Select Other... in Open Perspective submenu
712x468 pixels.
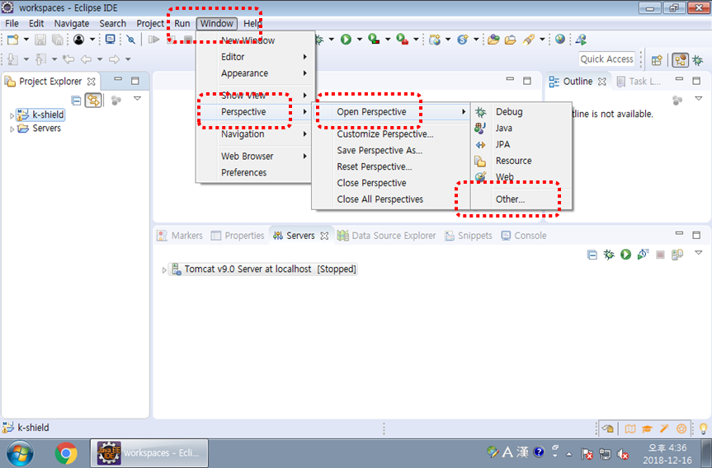[521, 199]
